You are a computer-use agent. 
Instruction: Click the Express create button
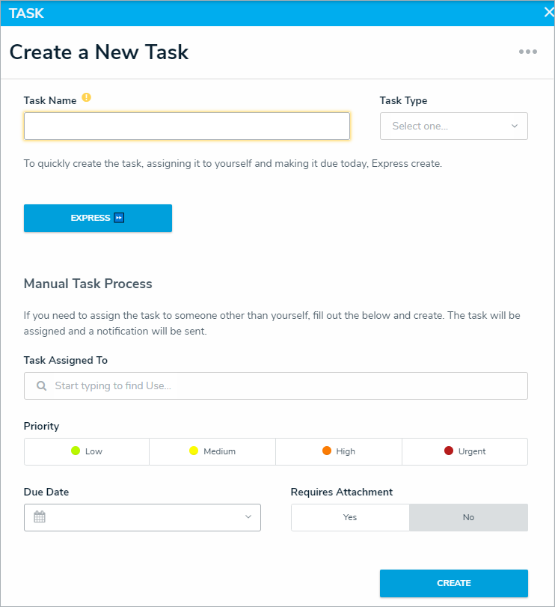tap(98, 218)
